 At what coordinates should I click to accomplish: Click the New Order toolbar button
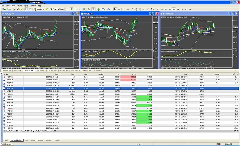click(39, 9)
